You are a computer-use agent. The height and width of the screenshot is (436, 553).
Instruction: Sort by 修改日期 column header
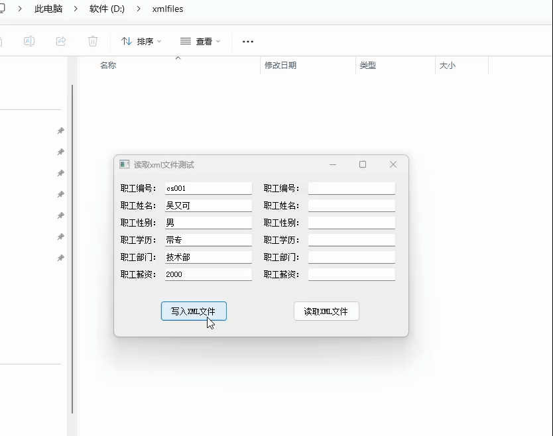280,65
